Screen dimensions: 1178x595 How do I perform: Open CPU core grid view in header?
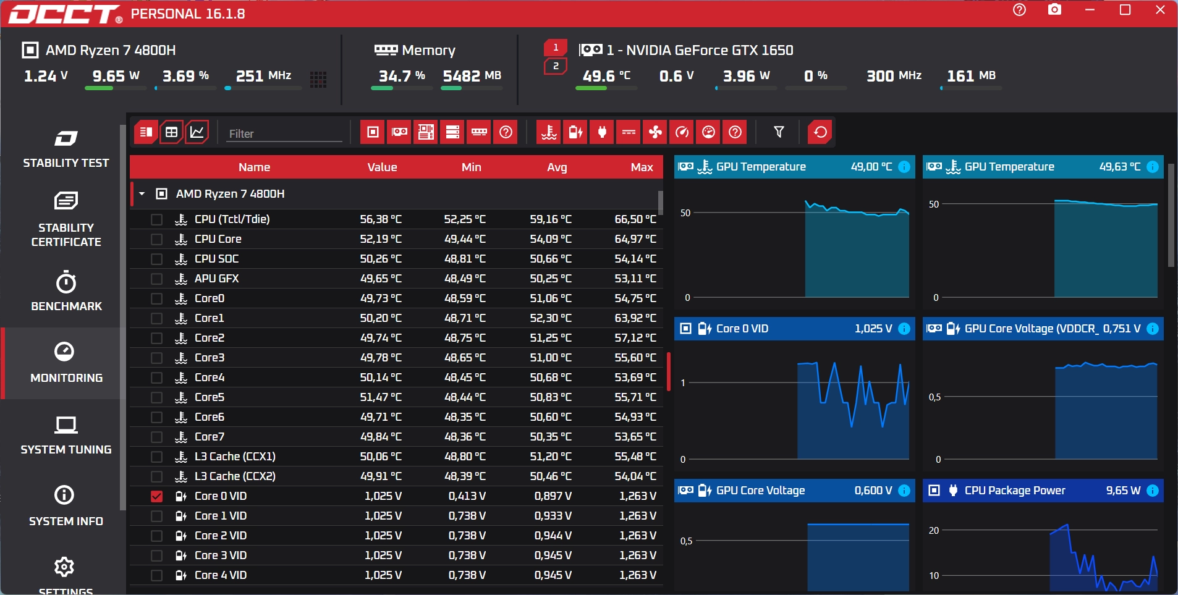coord(318,79)
